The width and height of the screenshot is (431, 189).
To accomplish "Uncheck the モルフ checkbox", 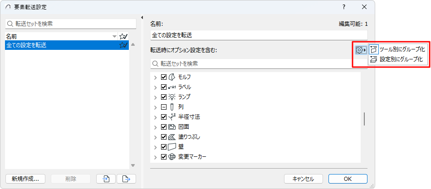I will [163, 77].
